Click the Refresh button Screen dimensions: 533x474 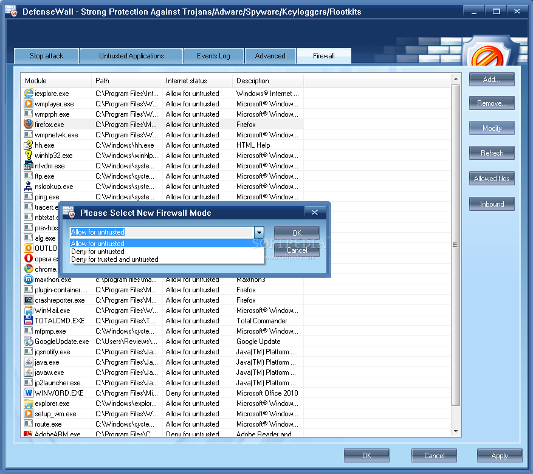point(492,153)
